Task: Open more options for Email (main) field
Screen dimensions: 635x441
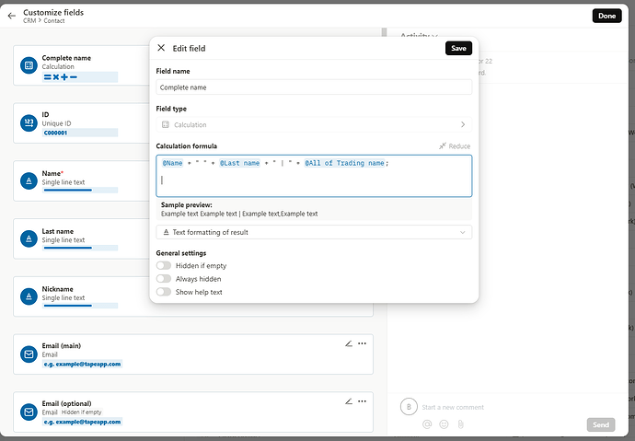Action: (362, 343)
